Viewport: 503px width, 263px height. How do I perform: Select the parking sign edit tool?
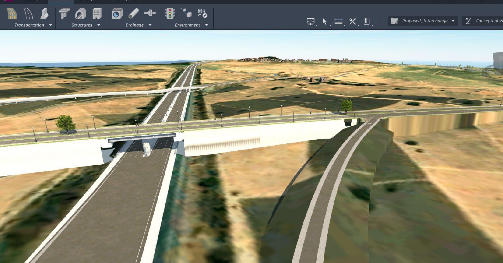click(x=202, y=13)
